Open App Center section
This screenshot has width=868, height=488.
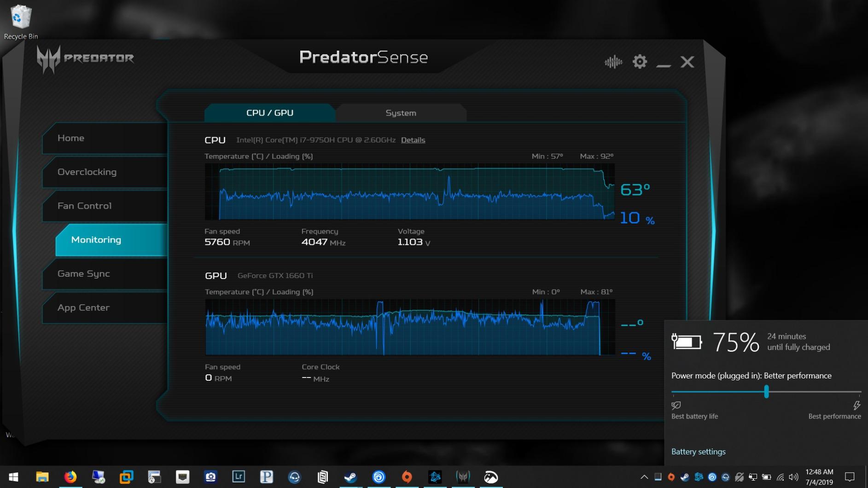(105, 308)
